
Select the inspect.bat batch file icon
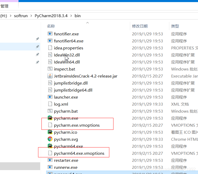point(50,69)
